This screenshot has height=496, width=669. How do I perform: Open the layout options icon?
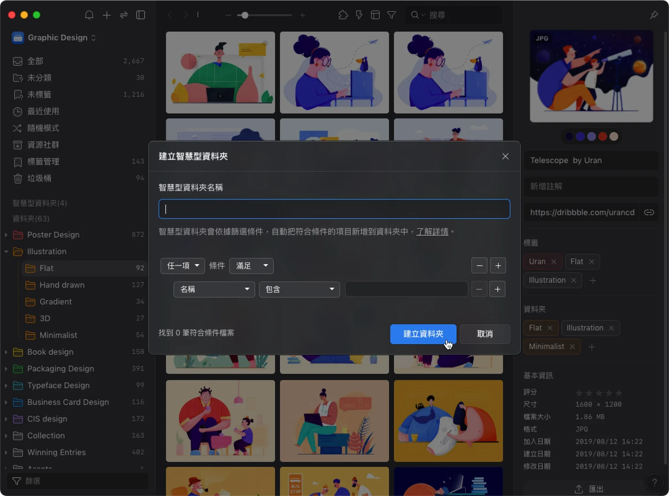375,15
